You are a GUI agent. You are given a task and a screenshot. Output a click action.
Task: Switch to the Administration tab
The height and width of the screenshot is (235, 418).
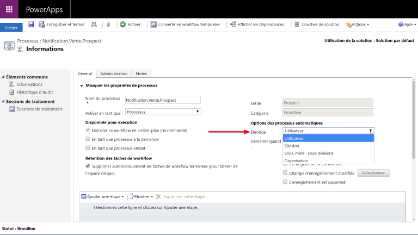(114, 73)
